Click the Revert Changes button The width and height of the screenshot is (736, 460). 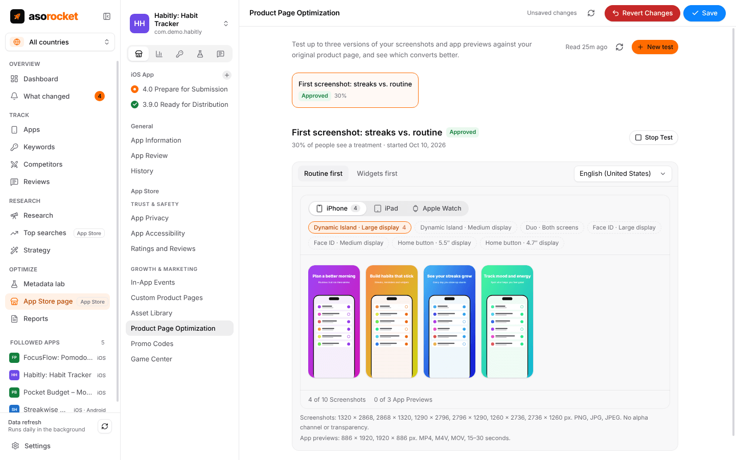(642, 13)
